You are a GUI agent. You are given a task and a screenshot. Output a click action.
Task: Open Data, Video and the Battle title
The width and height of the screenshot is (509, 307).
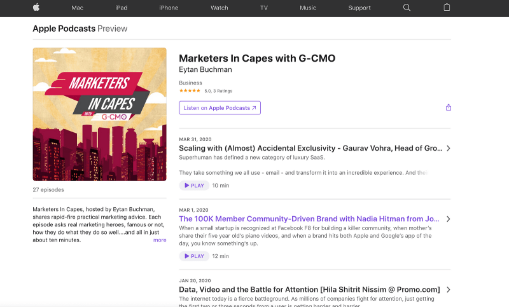(x=309, y=289)
